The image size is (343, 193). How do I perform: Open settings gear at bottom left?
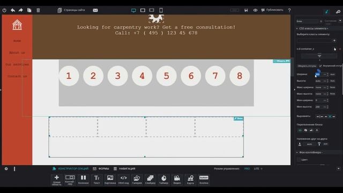6,169
